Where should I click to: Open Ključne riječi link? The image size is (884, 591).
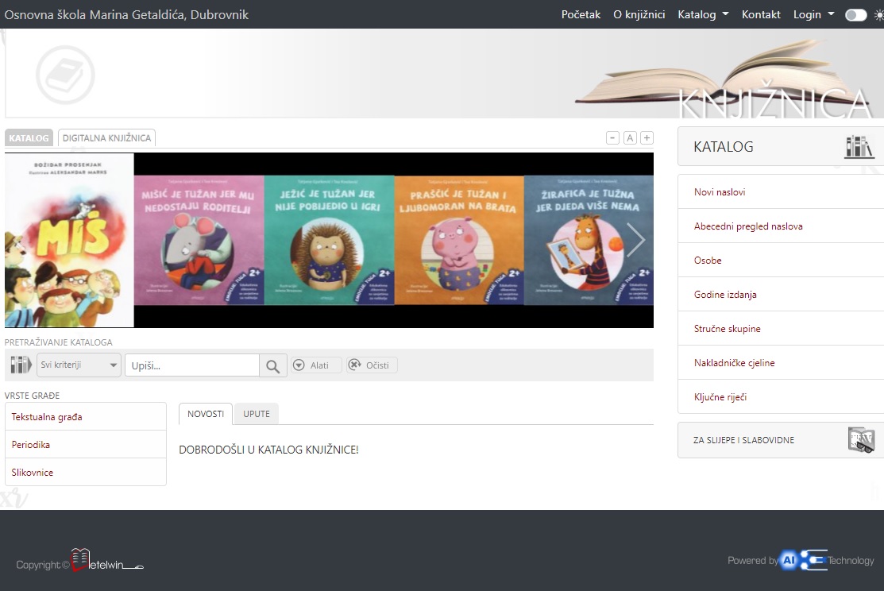(720, 397)
